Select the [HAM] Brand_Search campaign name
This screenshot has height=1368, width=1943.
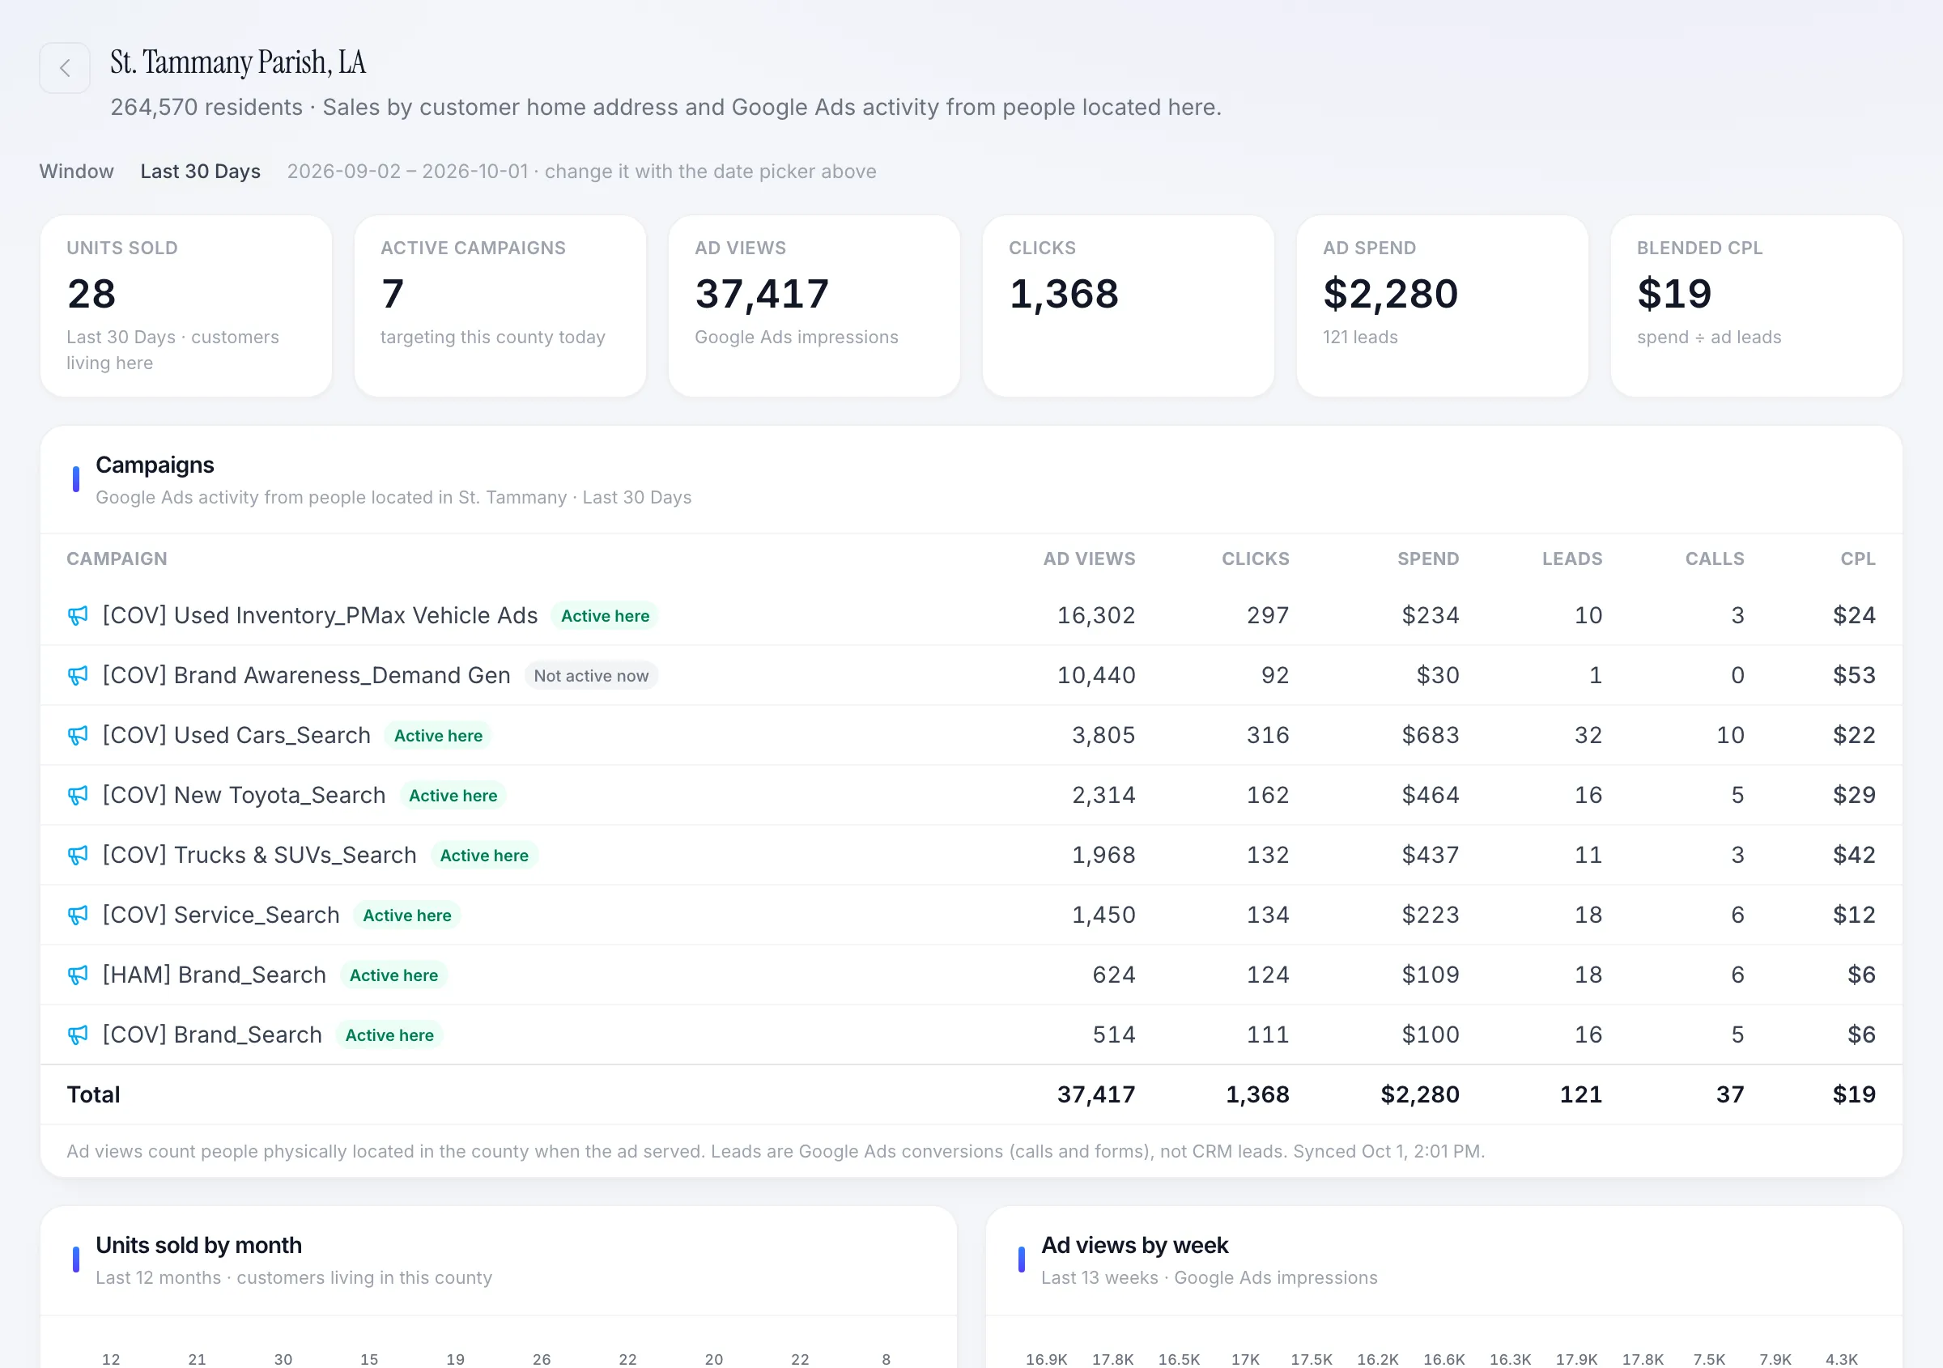[214, 975]
